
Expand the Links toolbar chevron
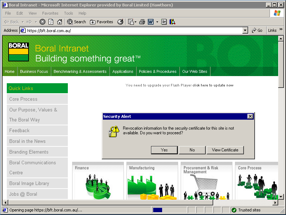(281, 30)
